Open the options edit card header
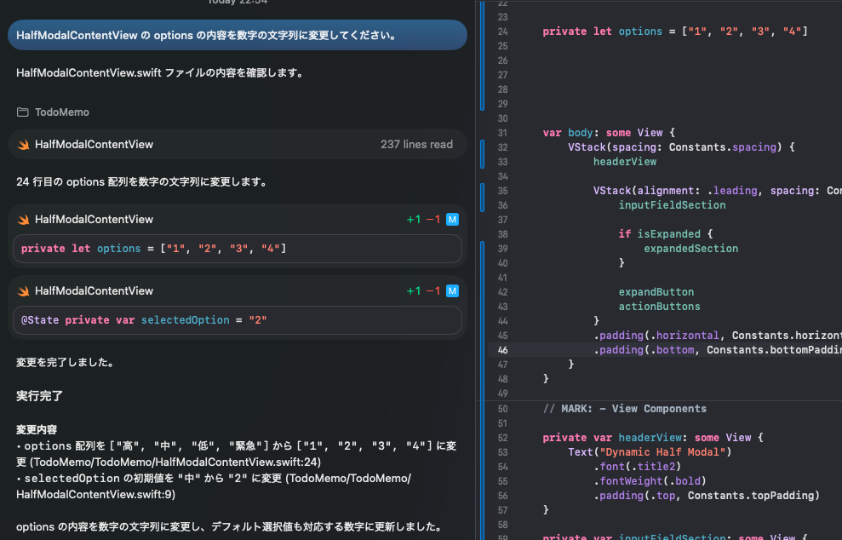 [x=237, y=219]
